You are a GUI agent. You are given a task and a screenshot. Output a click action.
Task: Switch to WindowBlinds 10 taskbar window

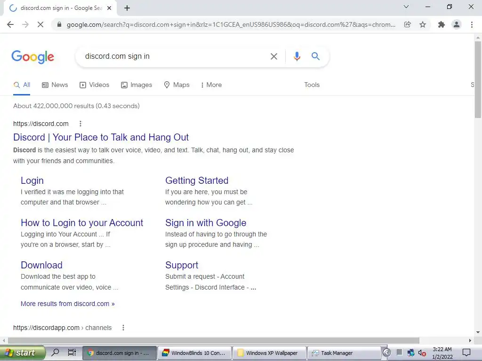(x=195, y=353)
